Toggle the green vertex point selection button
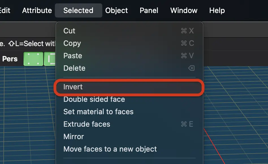Viewport: 268px width, 164px height. (x=33, y=59)
